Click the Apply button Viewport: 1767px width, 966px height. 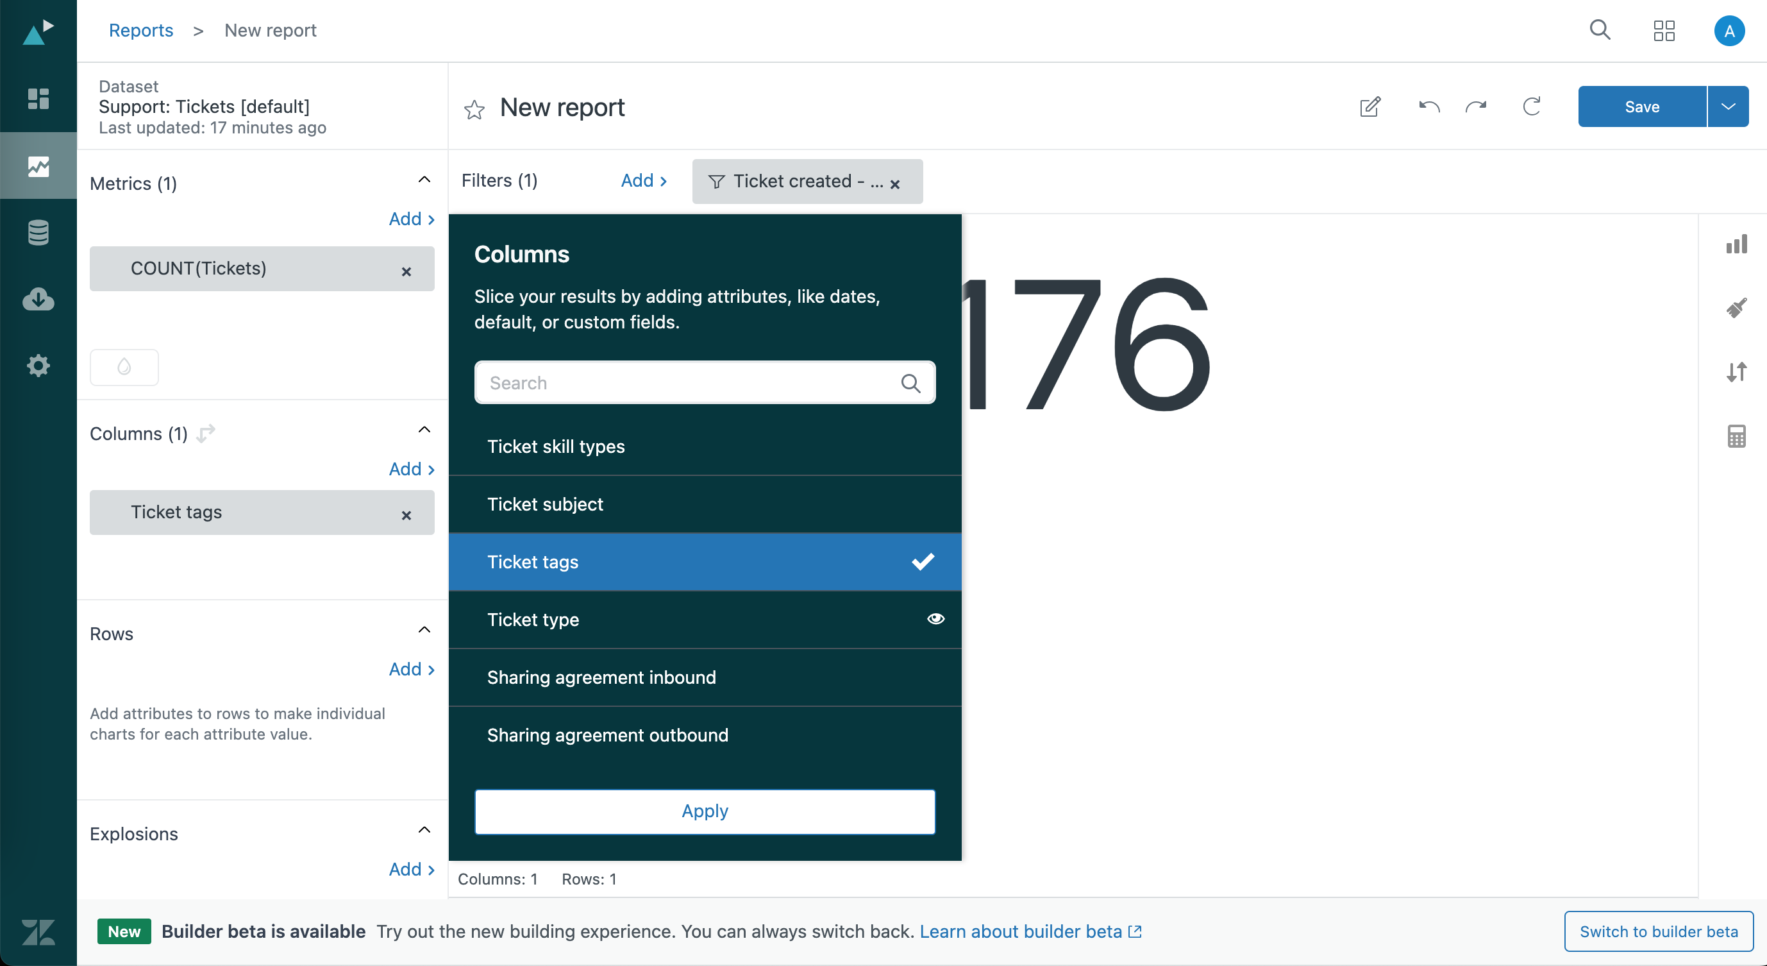tap(705, 811)
